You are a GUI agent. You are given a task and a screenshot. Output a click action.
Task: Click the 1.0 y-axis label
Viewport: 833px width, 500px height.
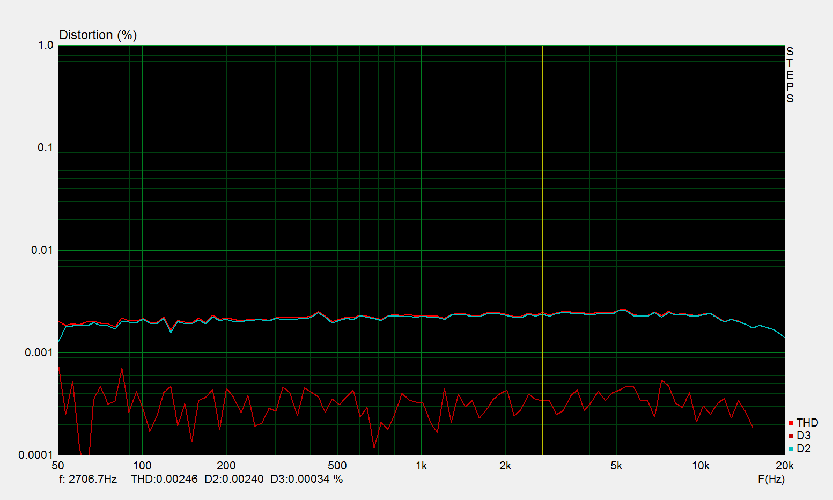[46, 45]
